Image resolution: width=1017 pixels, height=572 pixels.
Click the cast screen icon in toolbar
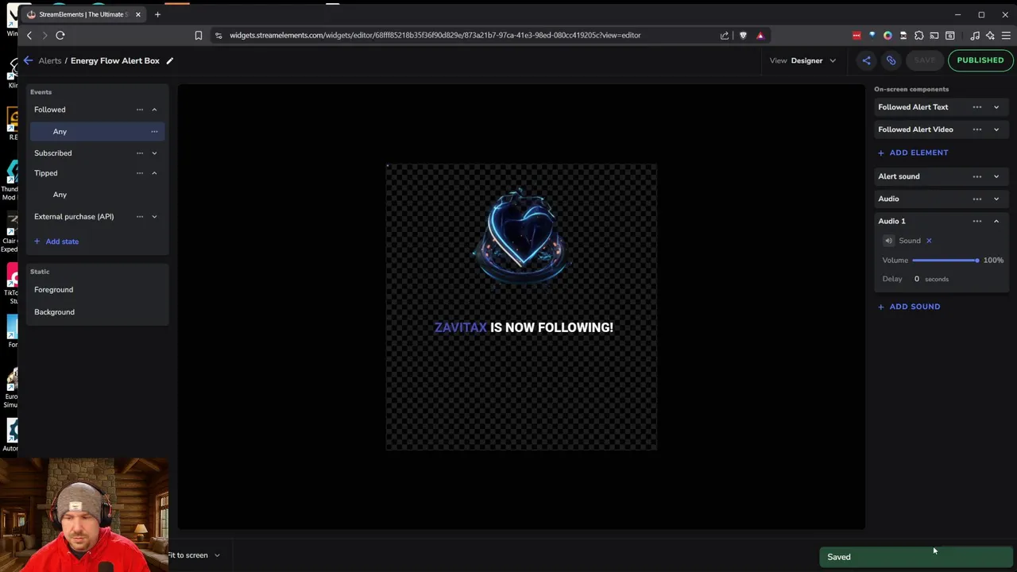(x=934, y=35)
